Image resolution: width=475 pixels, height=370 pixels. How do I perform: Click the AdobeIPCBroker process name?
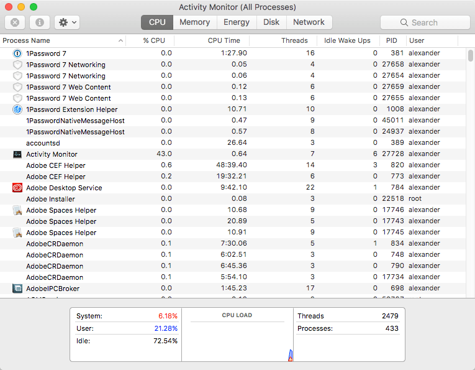53,289
